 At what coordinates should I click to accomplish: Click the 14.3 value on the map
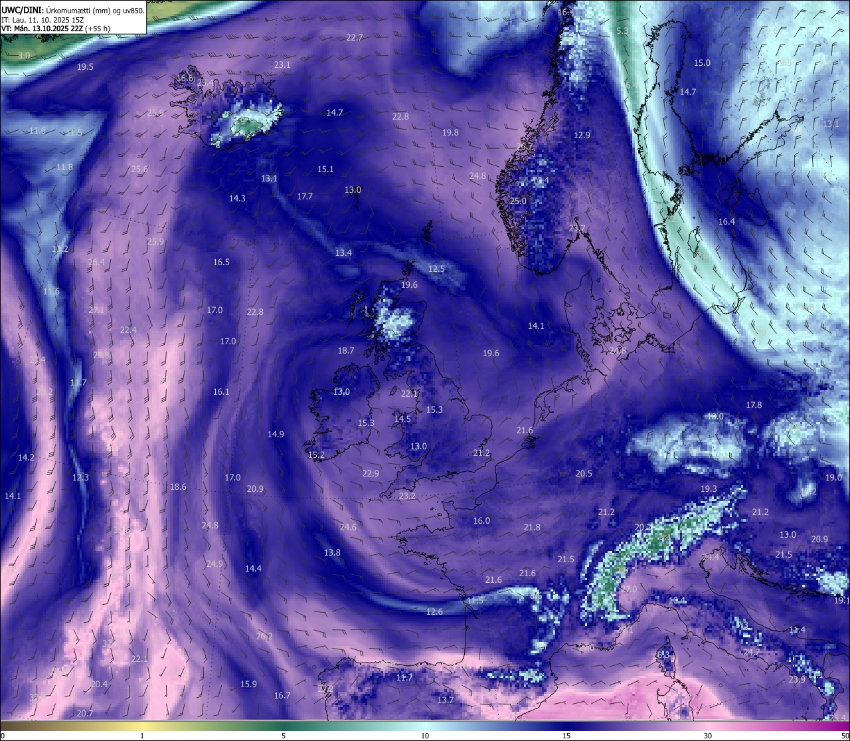tap(237, 199)
